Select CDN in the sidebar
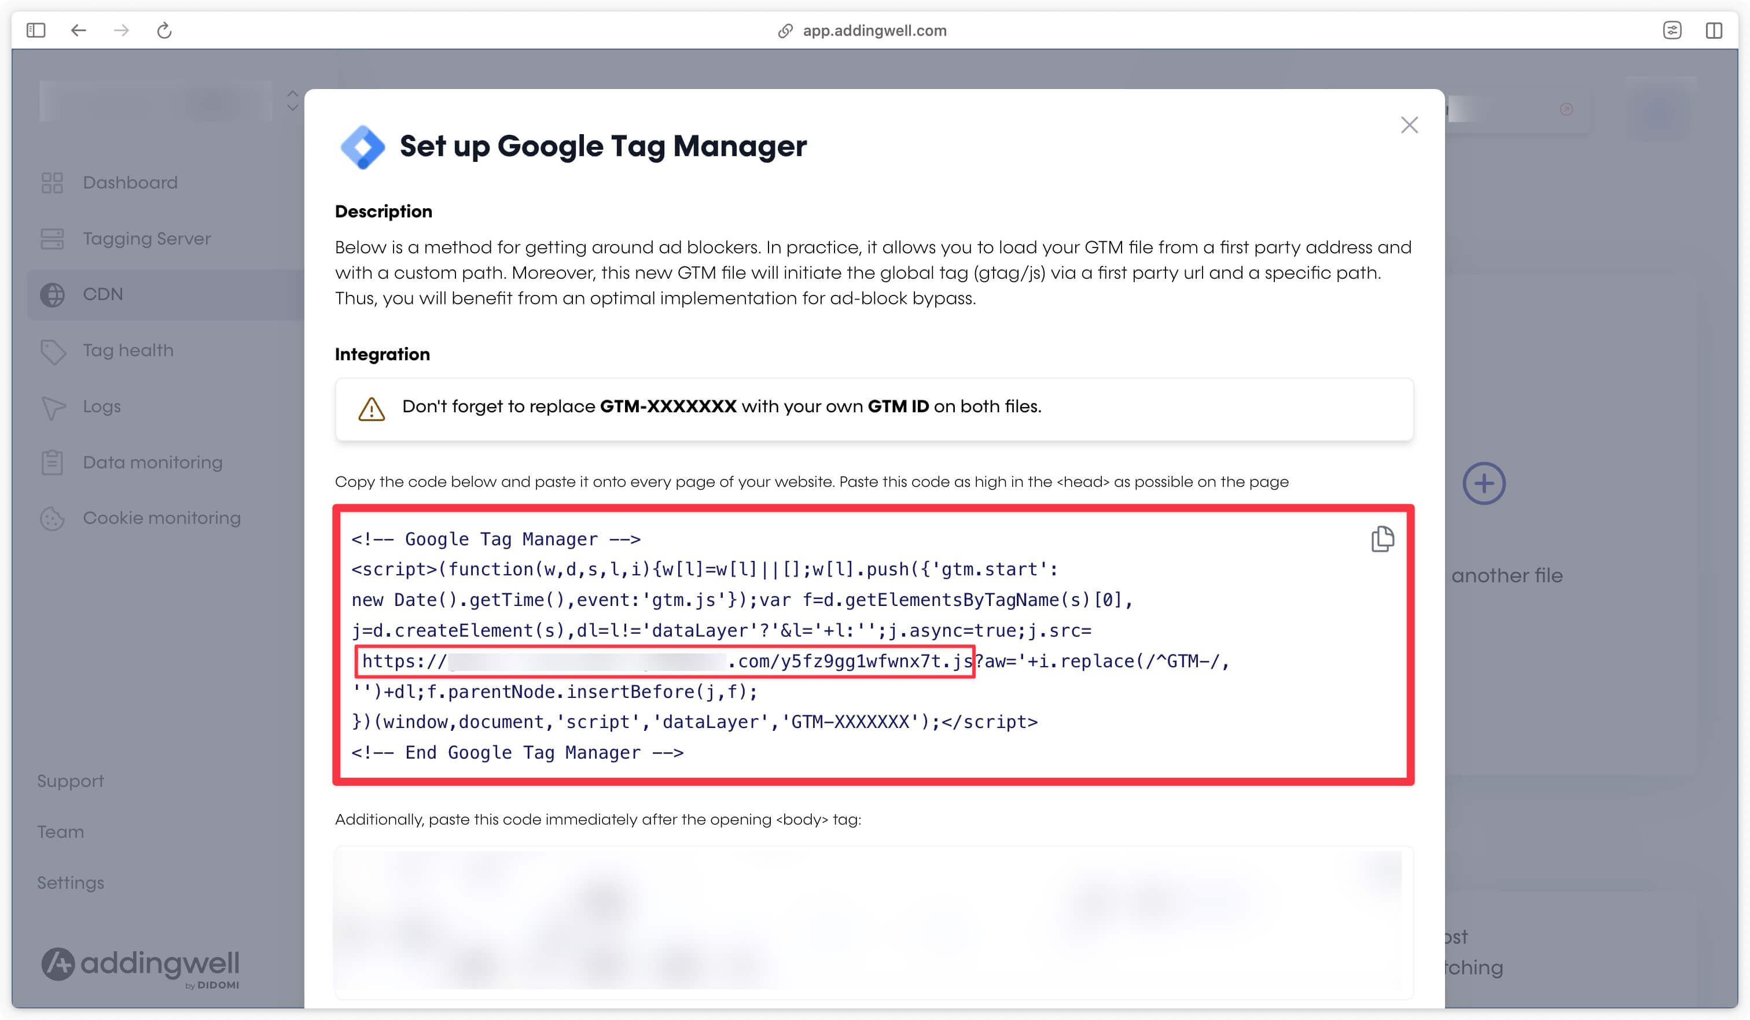 pyautogui.click(x=166, y=295)
